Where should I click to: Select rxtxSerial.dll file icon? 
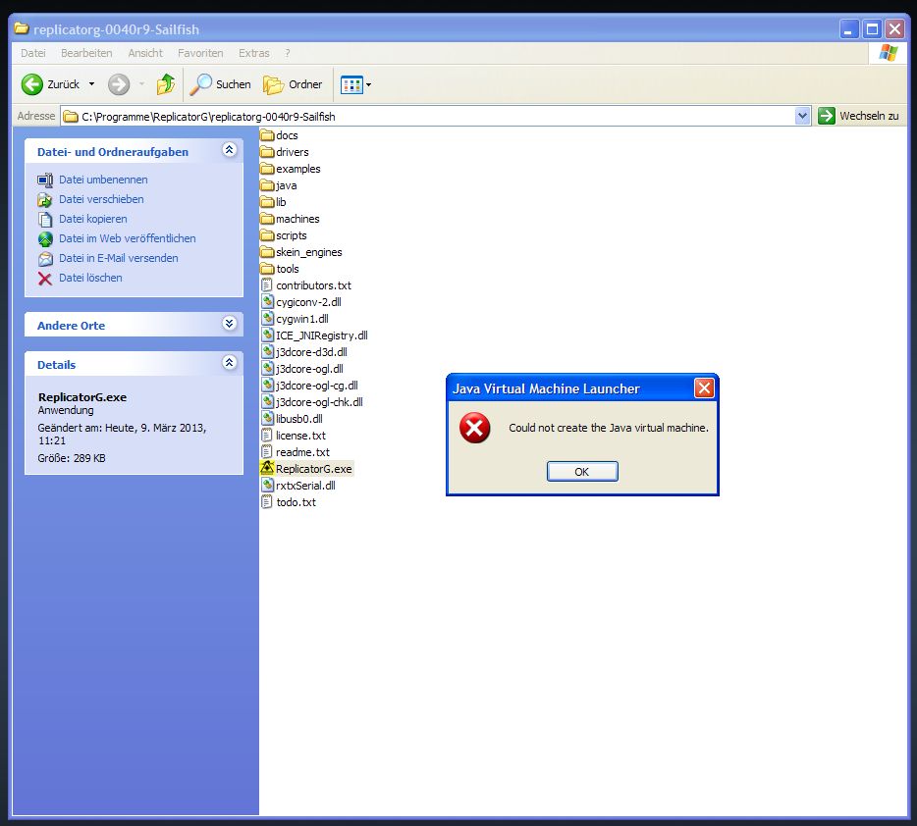point(267,486)
